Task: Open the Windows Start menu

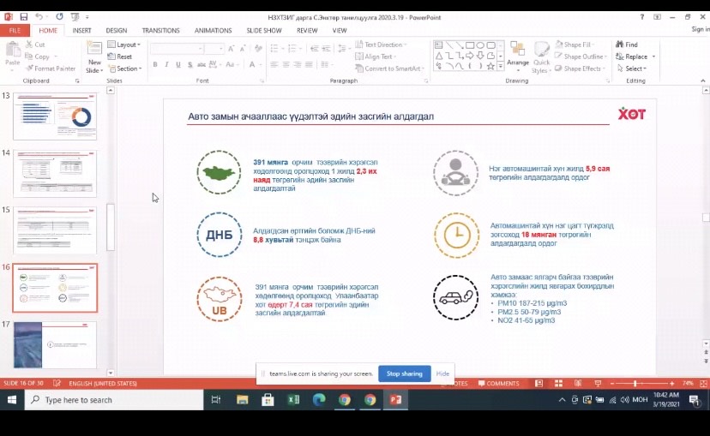Action: pos(16,400)
